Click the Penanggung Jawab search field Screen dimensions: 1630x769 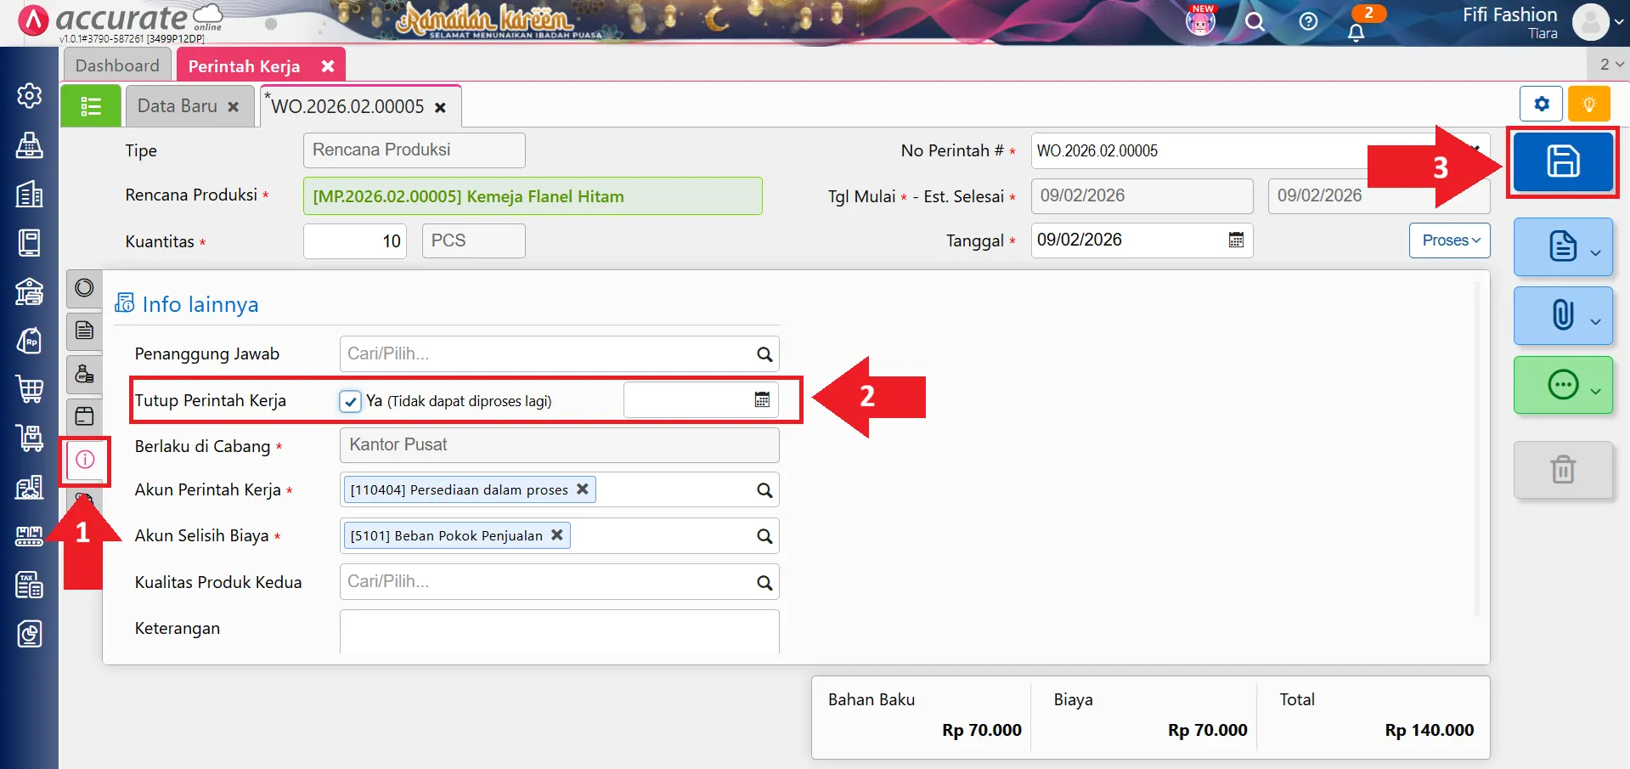[548, 354]
